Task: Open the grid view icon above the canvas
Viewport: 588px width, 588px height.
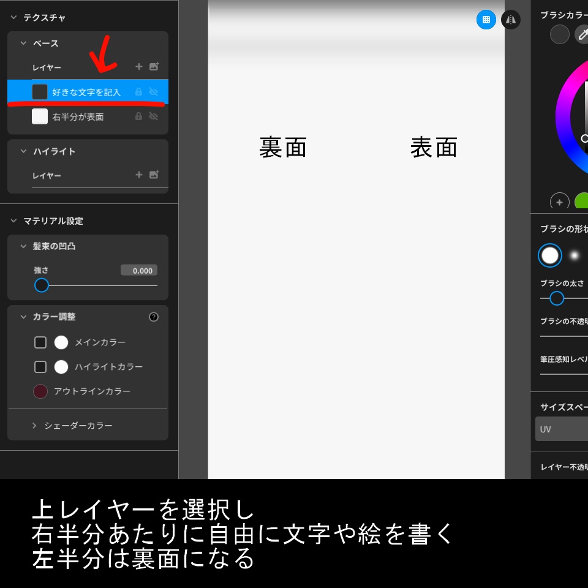Action: pos(486,20)
